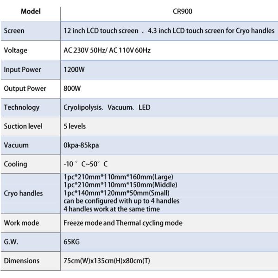Click the 0kpa-85kpa vacuum value
Viewport: 278px width, 278px height.
[x=81, y=145]
